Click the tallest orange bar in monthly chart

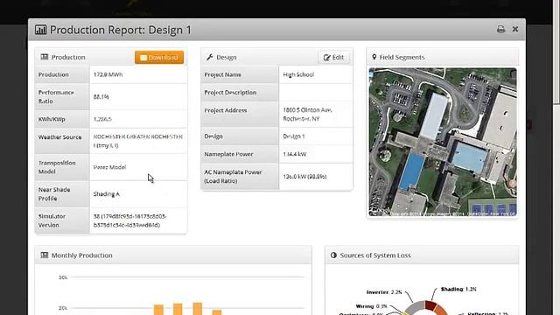coord(198,309)
